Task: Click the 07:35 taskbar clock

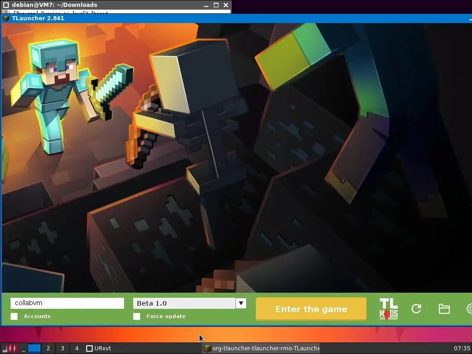Action: tap(462, 348)
